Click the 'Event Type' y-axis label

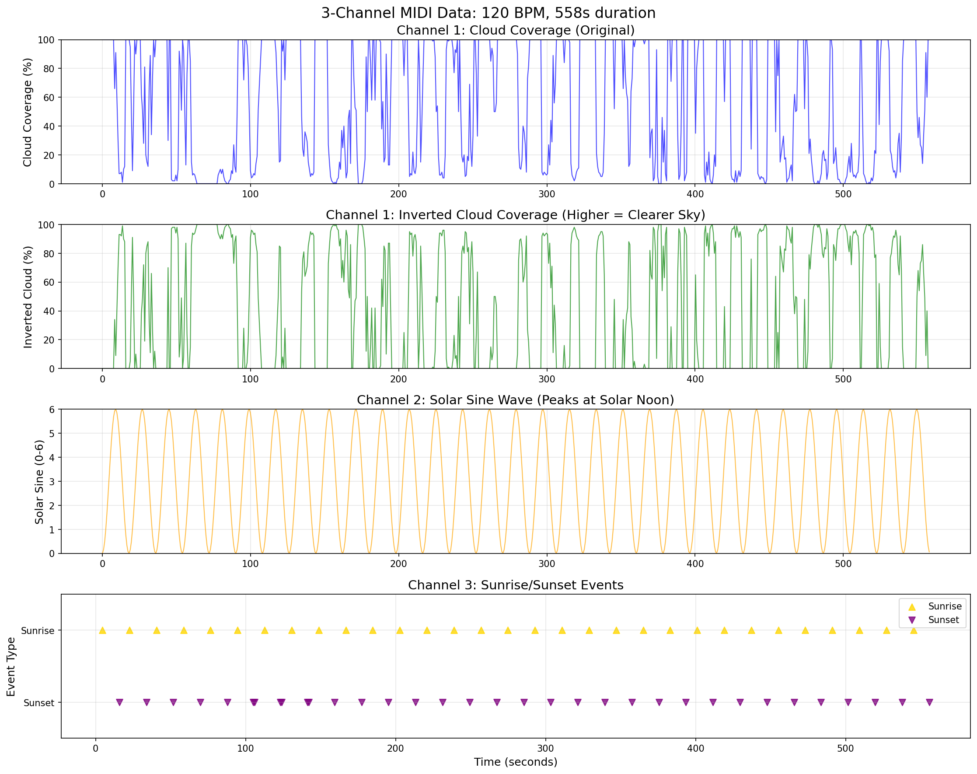coord(11,667)
